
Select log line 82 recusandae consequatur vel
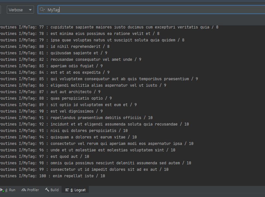point(71,60)
